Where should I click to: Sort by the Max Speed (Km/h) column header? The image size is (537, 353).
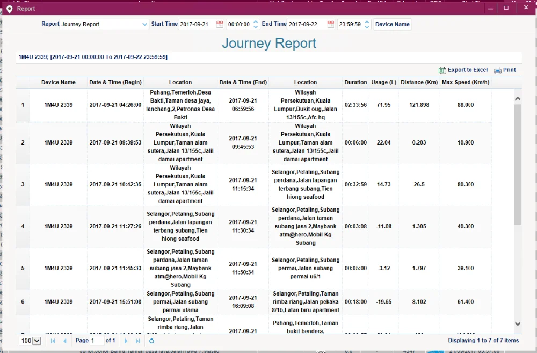click(x=466, y=82)
